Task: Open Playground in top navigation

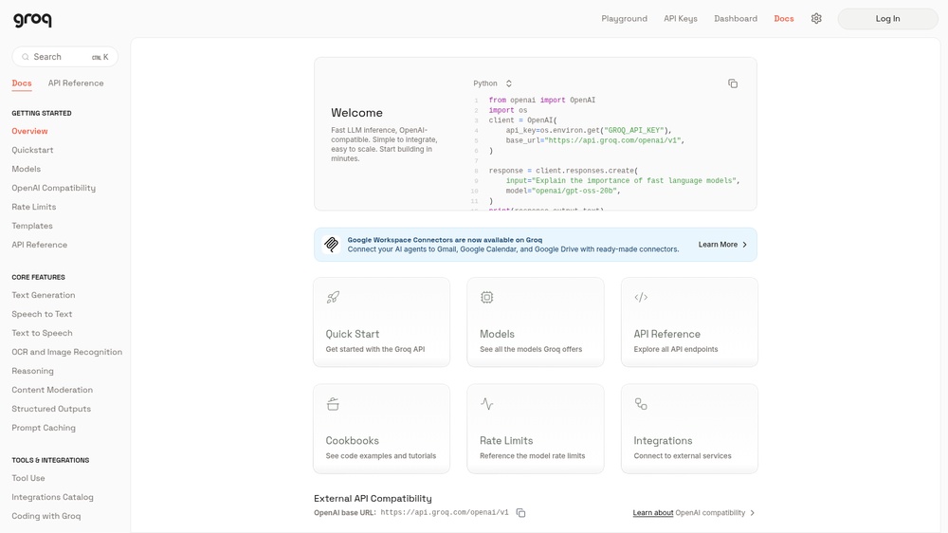Action: click(624, 19)
